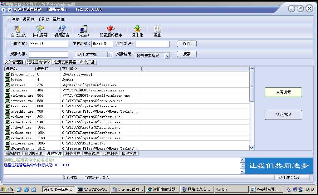Switch to Internet 信息 taskbar window
318x195 pixels.
tap(128, 189)
